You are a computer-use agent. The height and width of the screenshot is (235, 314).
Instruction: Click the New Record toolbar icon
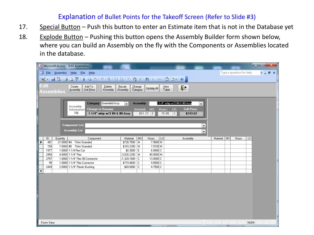pyautogui.click(x=154, y=79)
